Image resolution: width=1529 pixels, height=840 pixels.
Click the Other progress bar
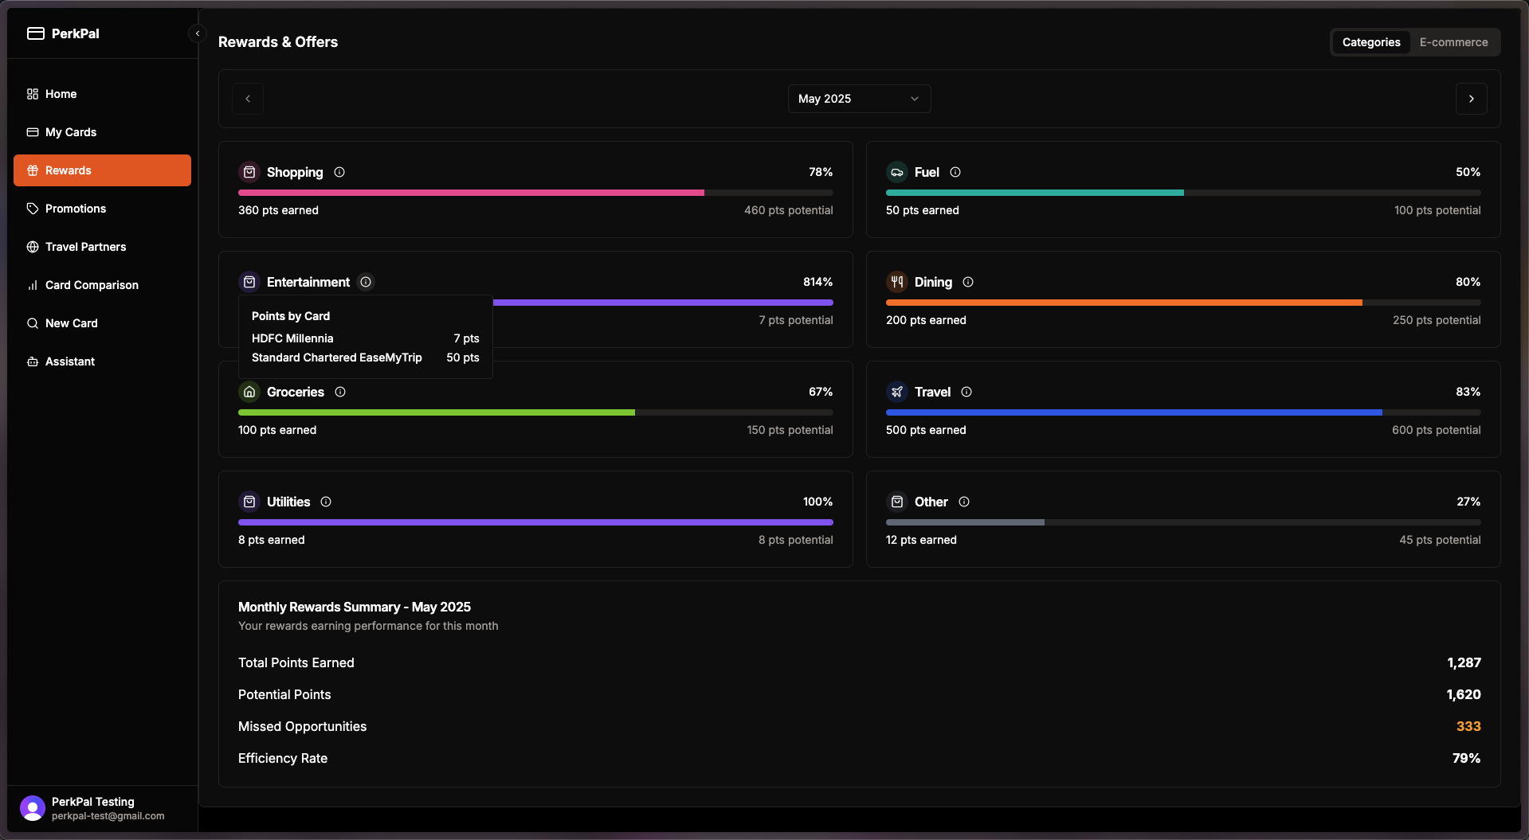coord(1183,522)
